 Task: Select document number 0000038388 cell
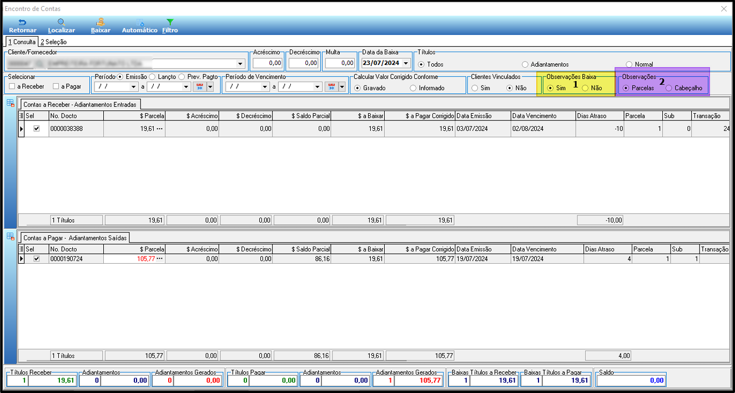76,129
